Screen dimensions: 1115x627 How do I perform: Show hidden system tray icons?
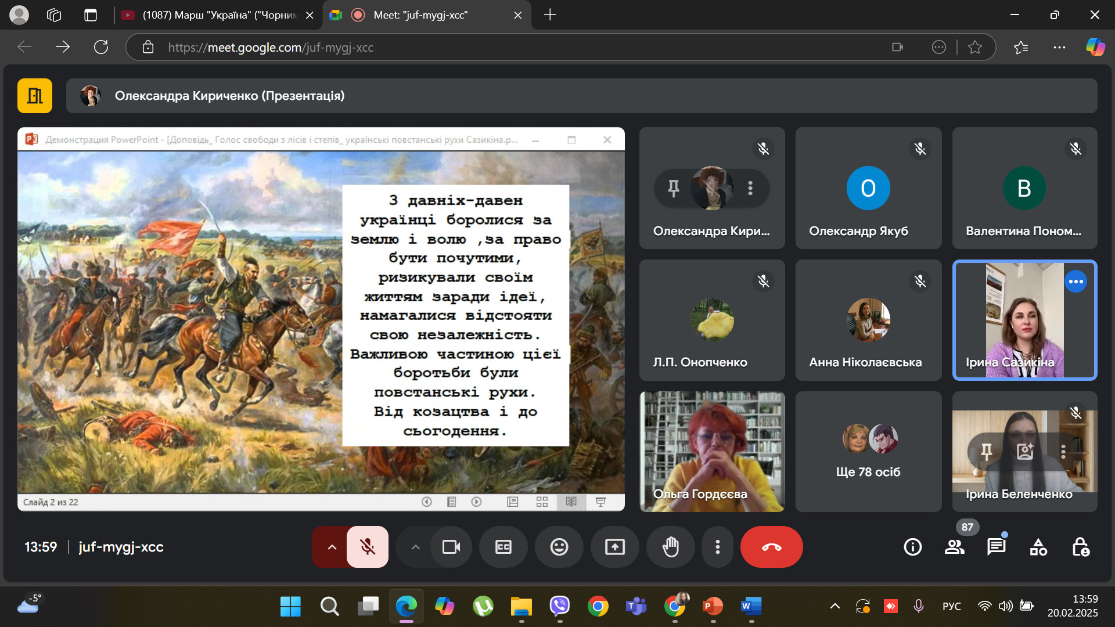835,607
